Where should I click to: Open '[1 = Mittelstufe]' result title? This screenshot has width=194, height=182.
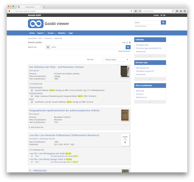[x=38, y=170]
